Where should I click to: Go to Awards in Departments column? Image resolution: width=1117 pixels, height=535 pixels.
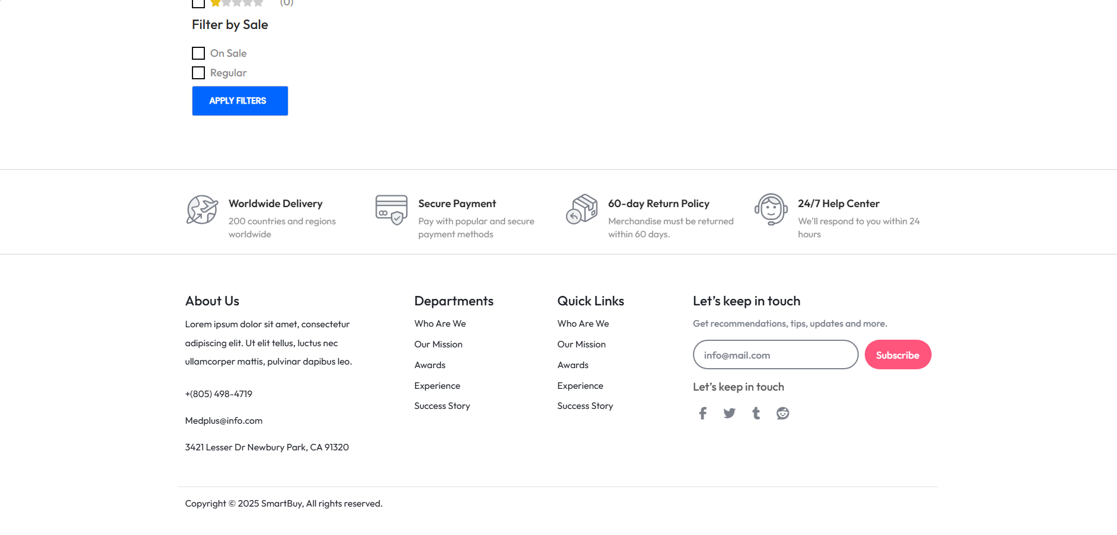click(x=429, y=365)
